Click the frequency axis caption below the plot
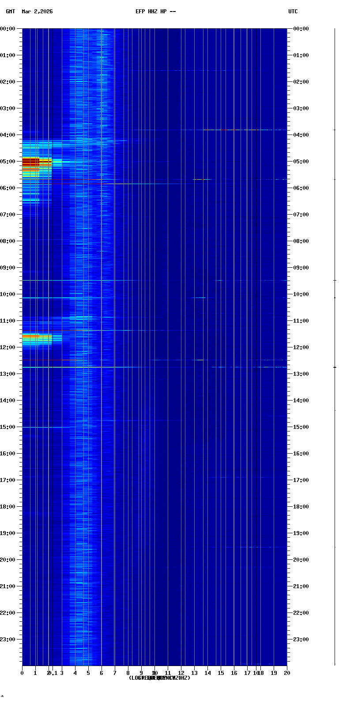 159,678
